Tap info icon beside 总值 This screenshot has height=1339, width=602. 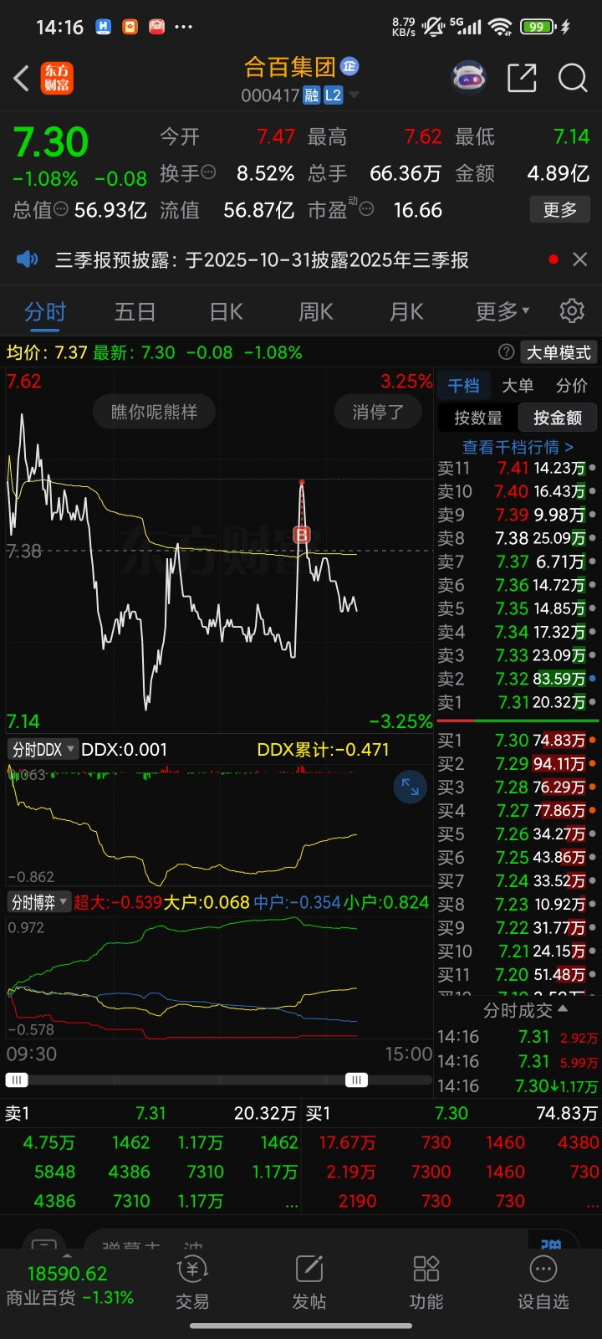point(61,209)
